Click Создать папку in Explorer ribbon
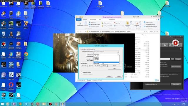188x106 pixels. [x=127, y=24]
